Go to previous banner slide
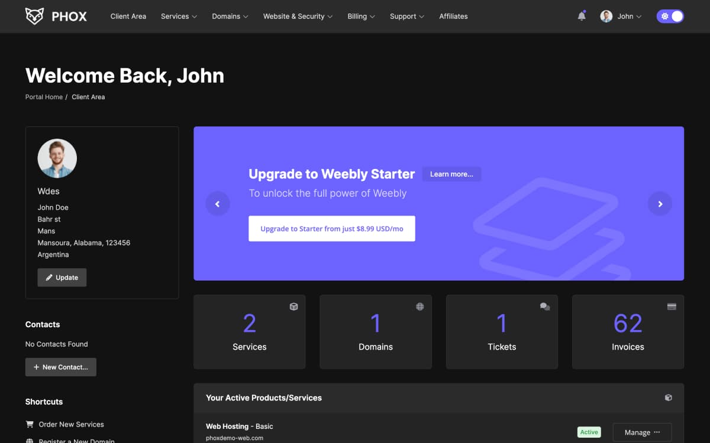 pos(218,204)
